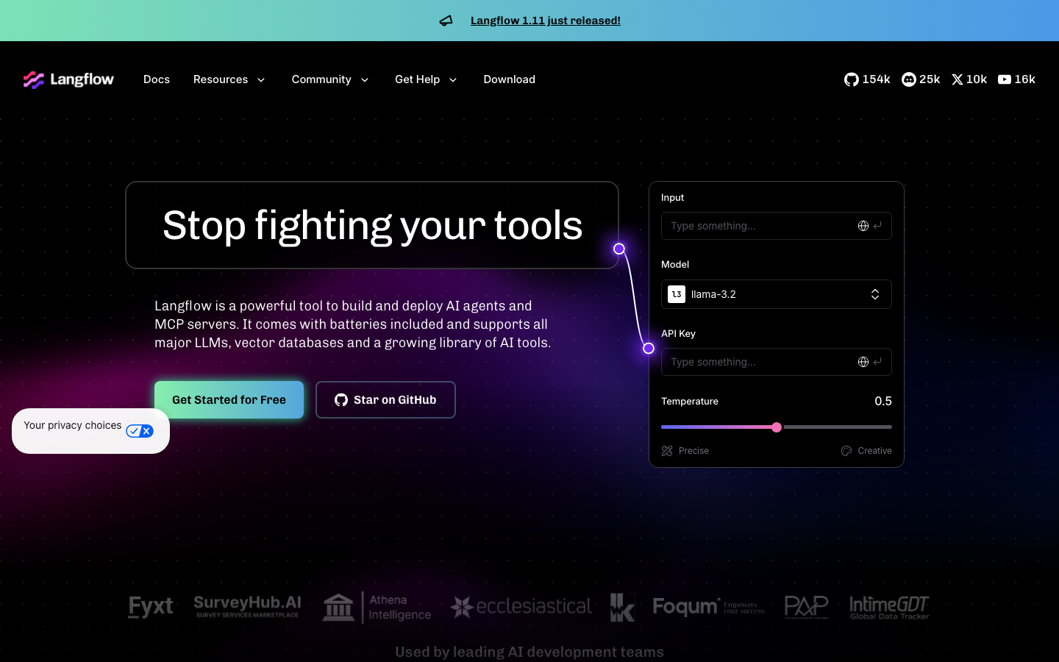Click the Creative palette icon
The width and height of the screenshot is (1059, 662).
click(846, 451)
